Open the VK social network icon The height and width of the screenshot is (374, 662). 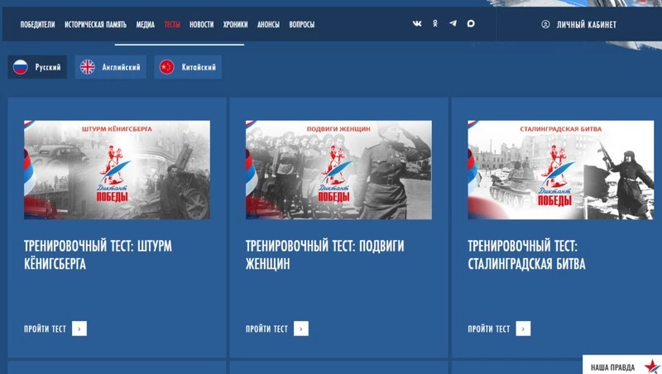click(x=417, y=24)
